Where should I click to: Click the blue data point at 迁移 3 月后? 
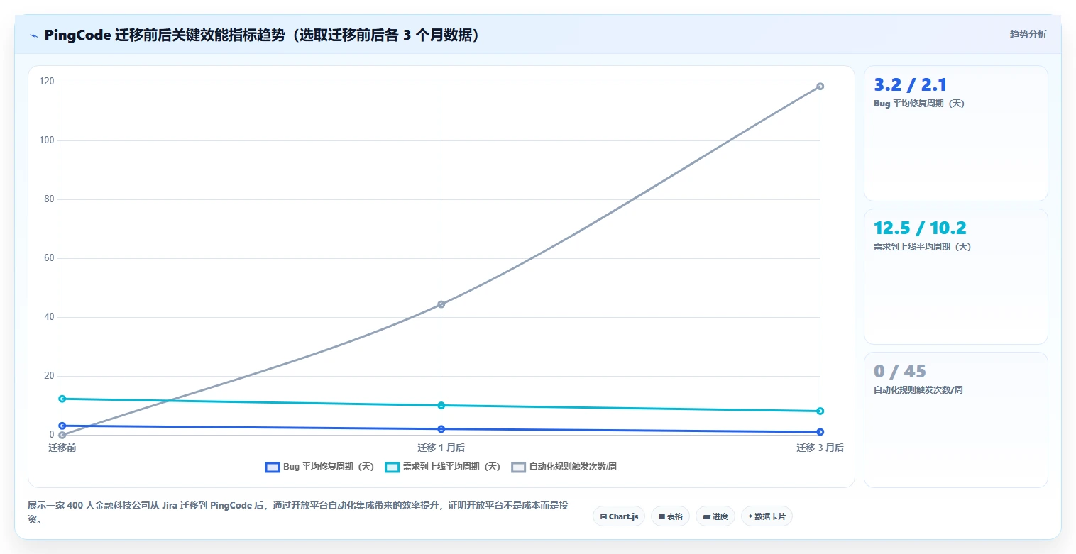(x=820, y=432)
